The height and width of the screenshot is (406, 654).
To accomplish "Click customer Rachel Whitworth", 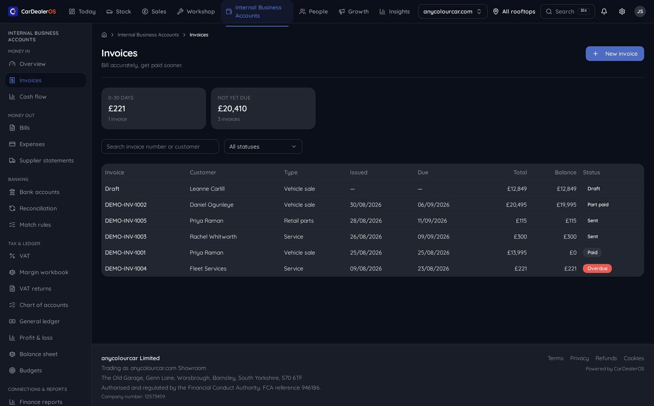I will click(213, 237).
